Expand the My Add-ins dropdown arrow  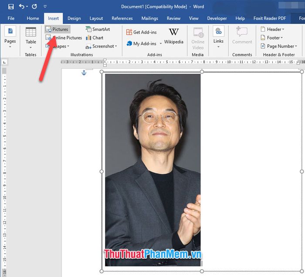click(161, 43)
